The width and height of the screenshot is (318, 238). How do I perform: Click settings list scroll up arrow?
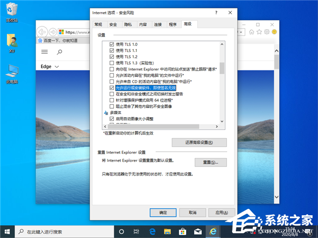pyautogui.click(x=222, y=44)
